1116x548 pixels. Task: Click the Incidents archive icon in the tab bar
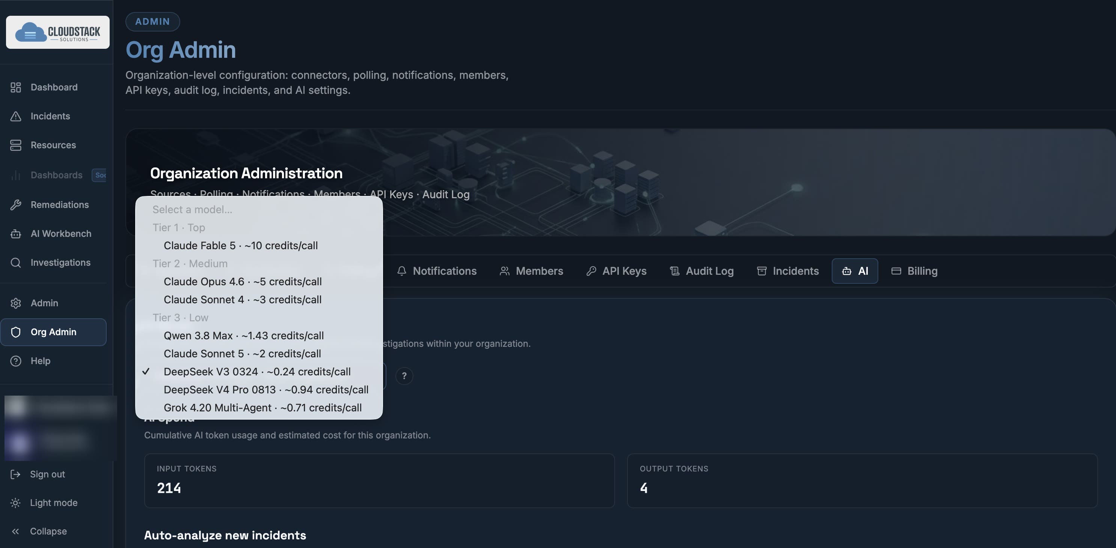762,271
